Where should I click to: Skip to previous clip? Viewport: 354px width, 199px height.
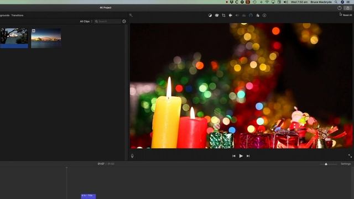(234, 156)
